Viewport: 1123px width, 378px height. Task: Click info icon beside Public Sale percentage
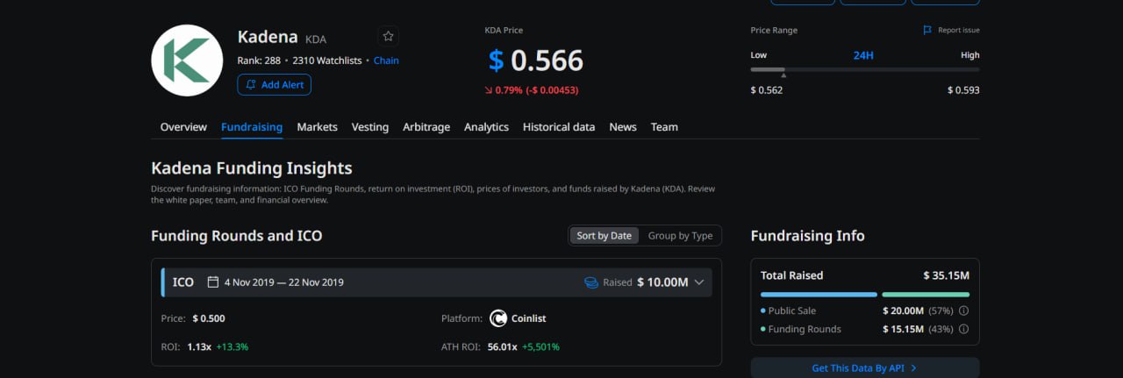click(x=963, y=310)
